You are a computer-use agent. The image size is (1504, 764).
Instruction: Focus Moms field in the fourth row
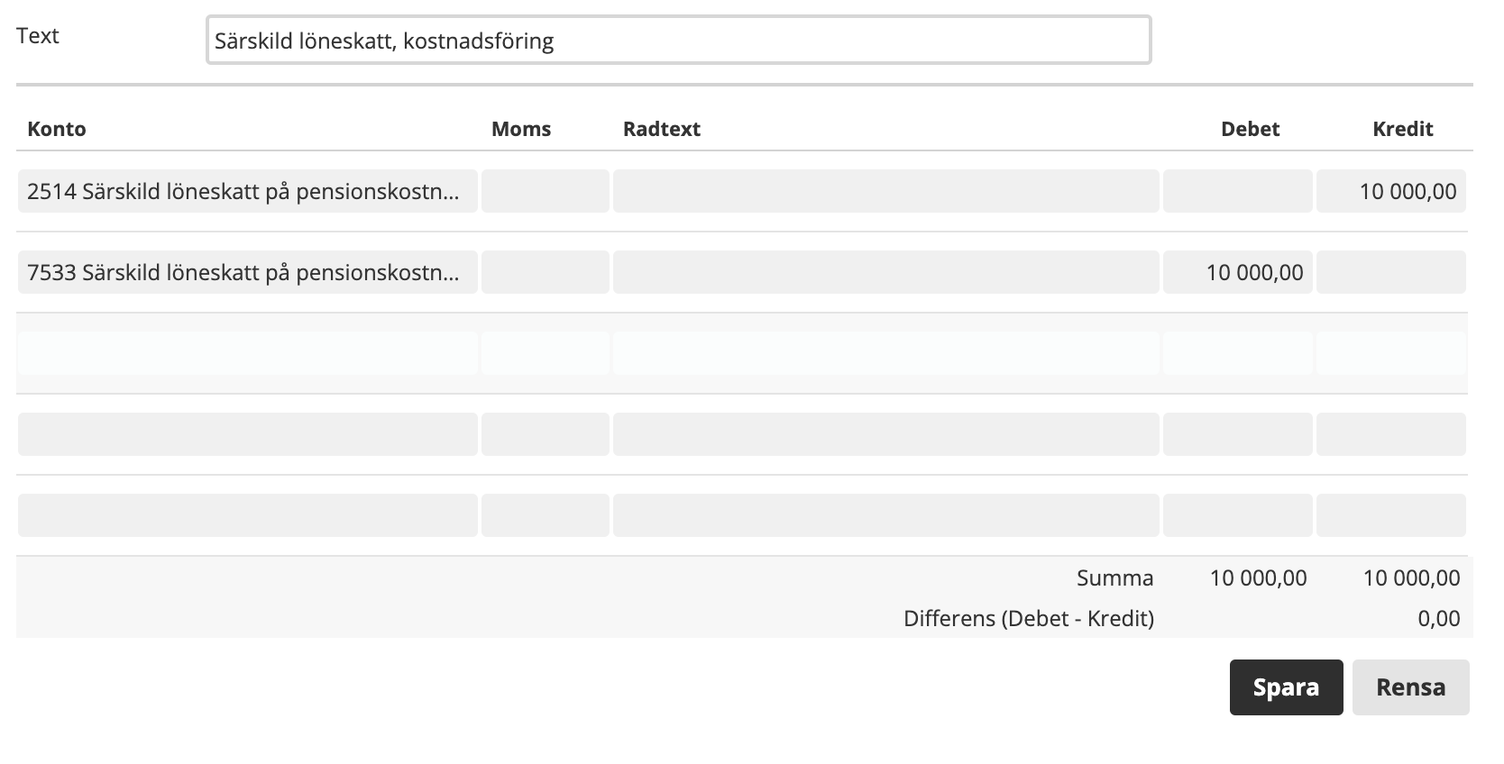coord(546,434)
